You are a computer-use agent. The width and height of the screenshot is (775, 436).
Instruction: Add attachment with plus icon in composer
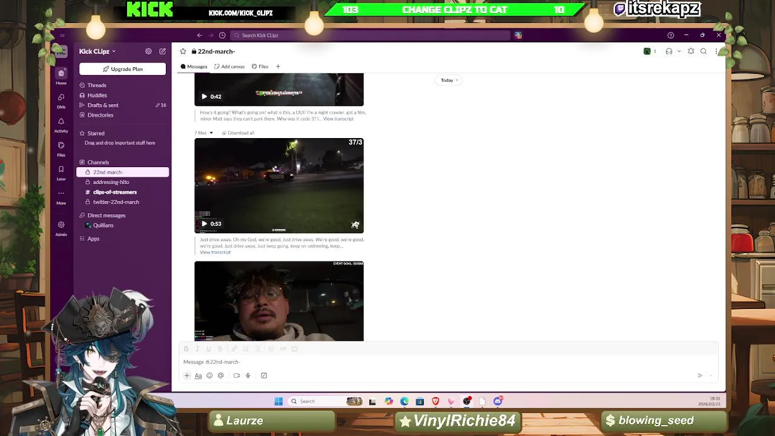point(186,375)
